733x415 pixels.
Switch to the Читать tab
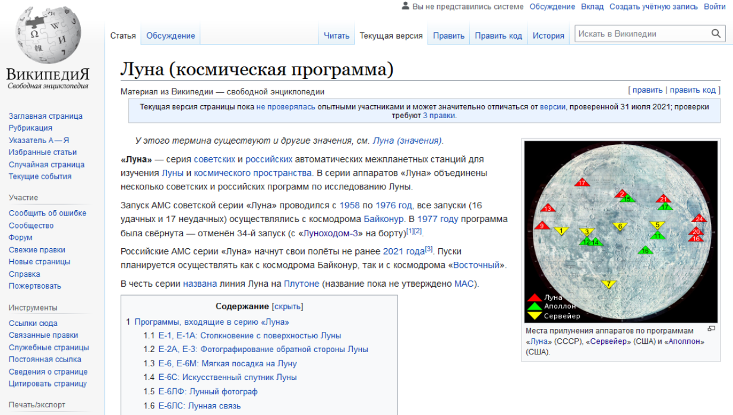(336, 36)
